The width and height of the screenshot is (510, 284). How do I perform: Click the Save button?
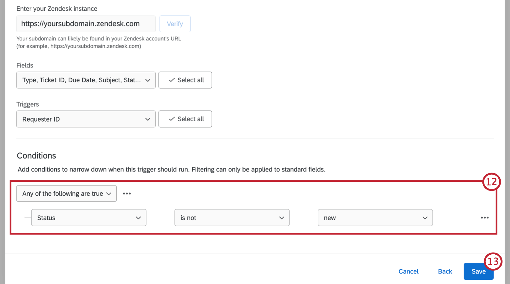478,271
